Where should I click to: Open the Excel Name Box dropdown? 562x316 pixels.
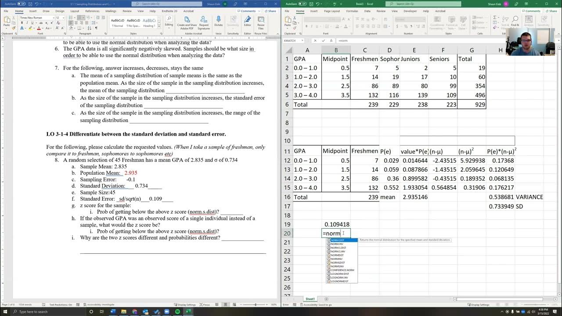point(303,40)
